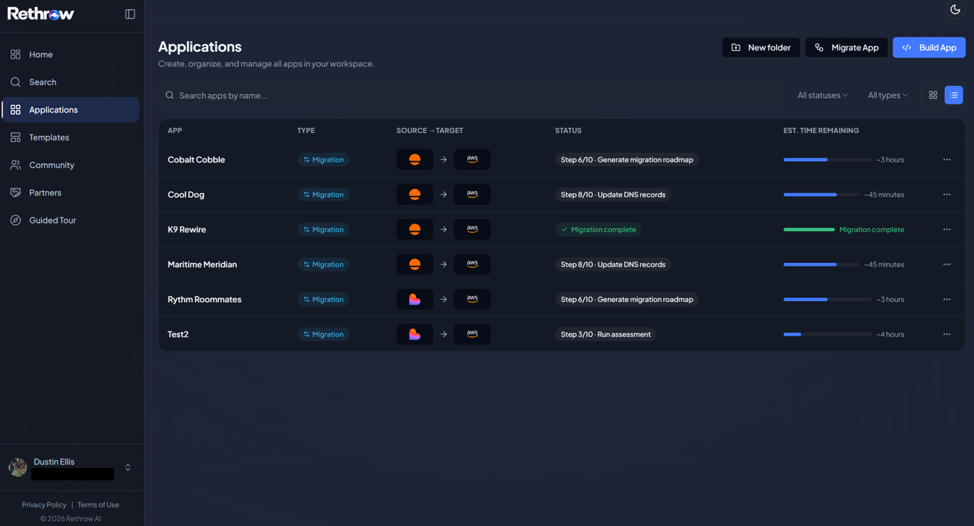The width and height of the screenshot is (974, 526).
Task: Click the Migrate App button
Action: [847, 47]
